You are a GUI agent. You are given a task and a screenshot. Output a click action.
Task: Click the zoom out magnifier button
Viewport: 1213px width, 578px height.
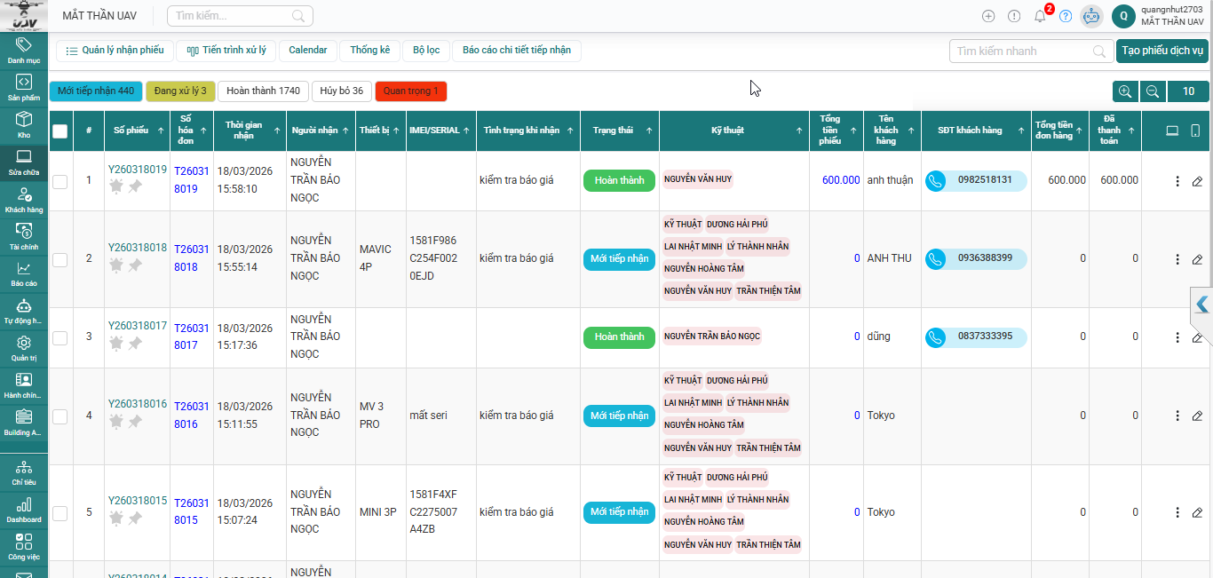(x=1152, y=91)
